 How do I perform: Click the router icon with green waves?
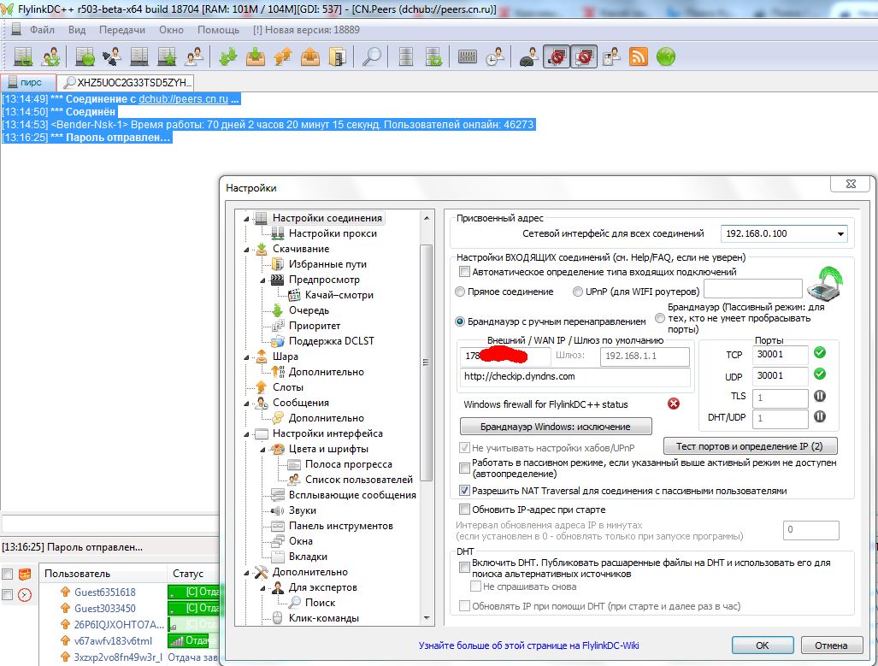826,285
